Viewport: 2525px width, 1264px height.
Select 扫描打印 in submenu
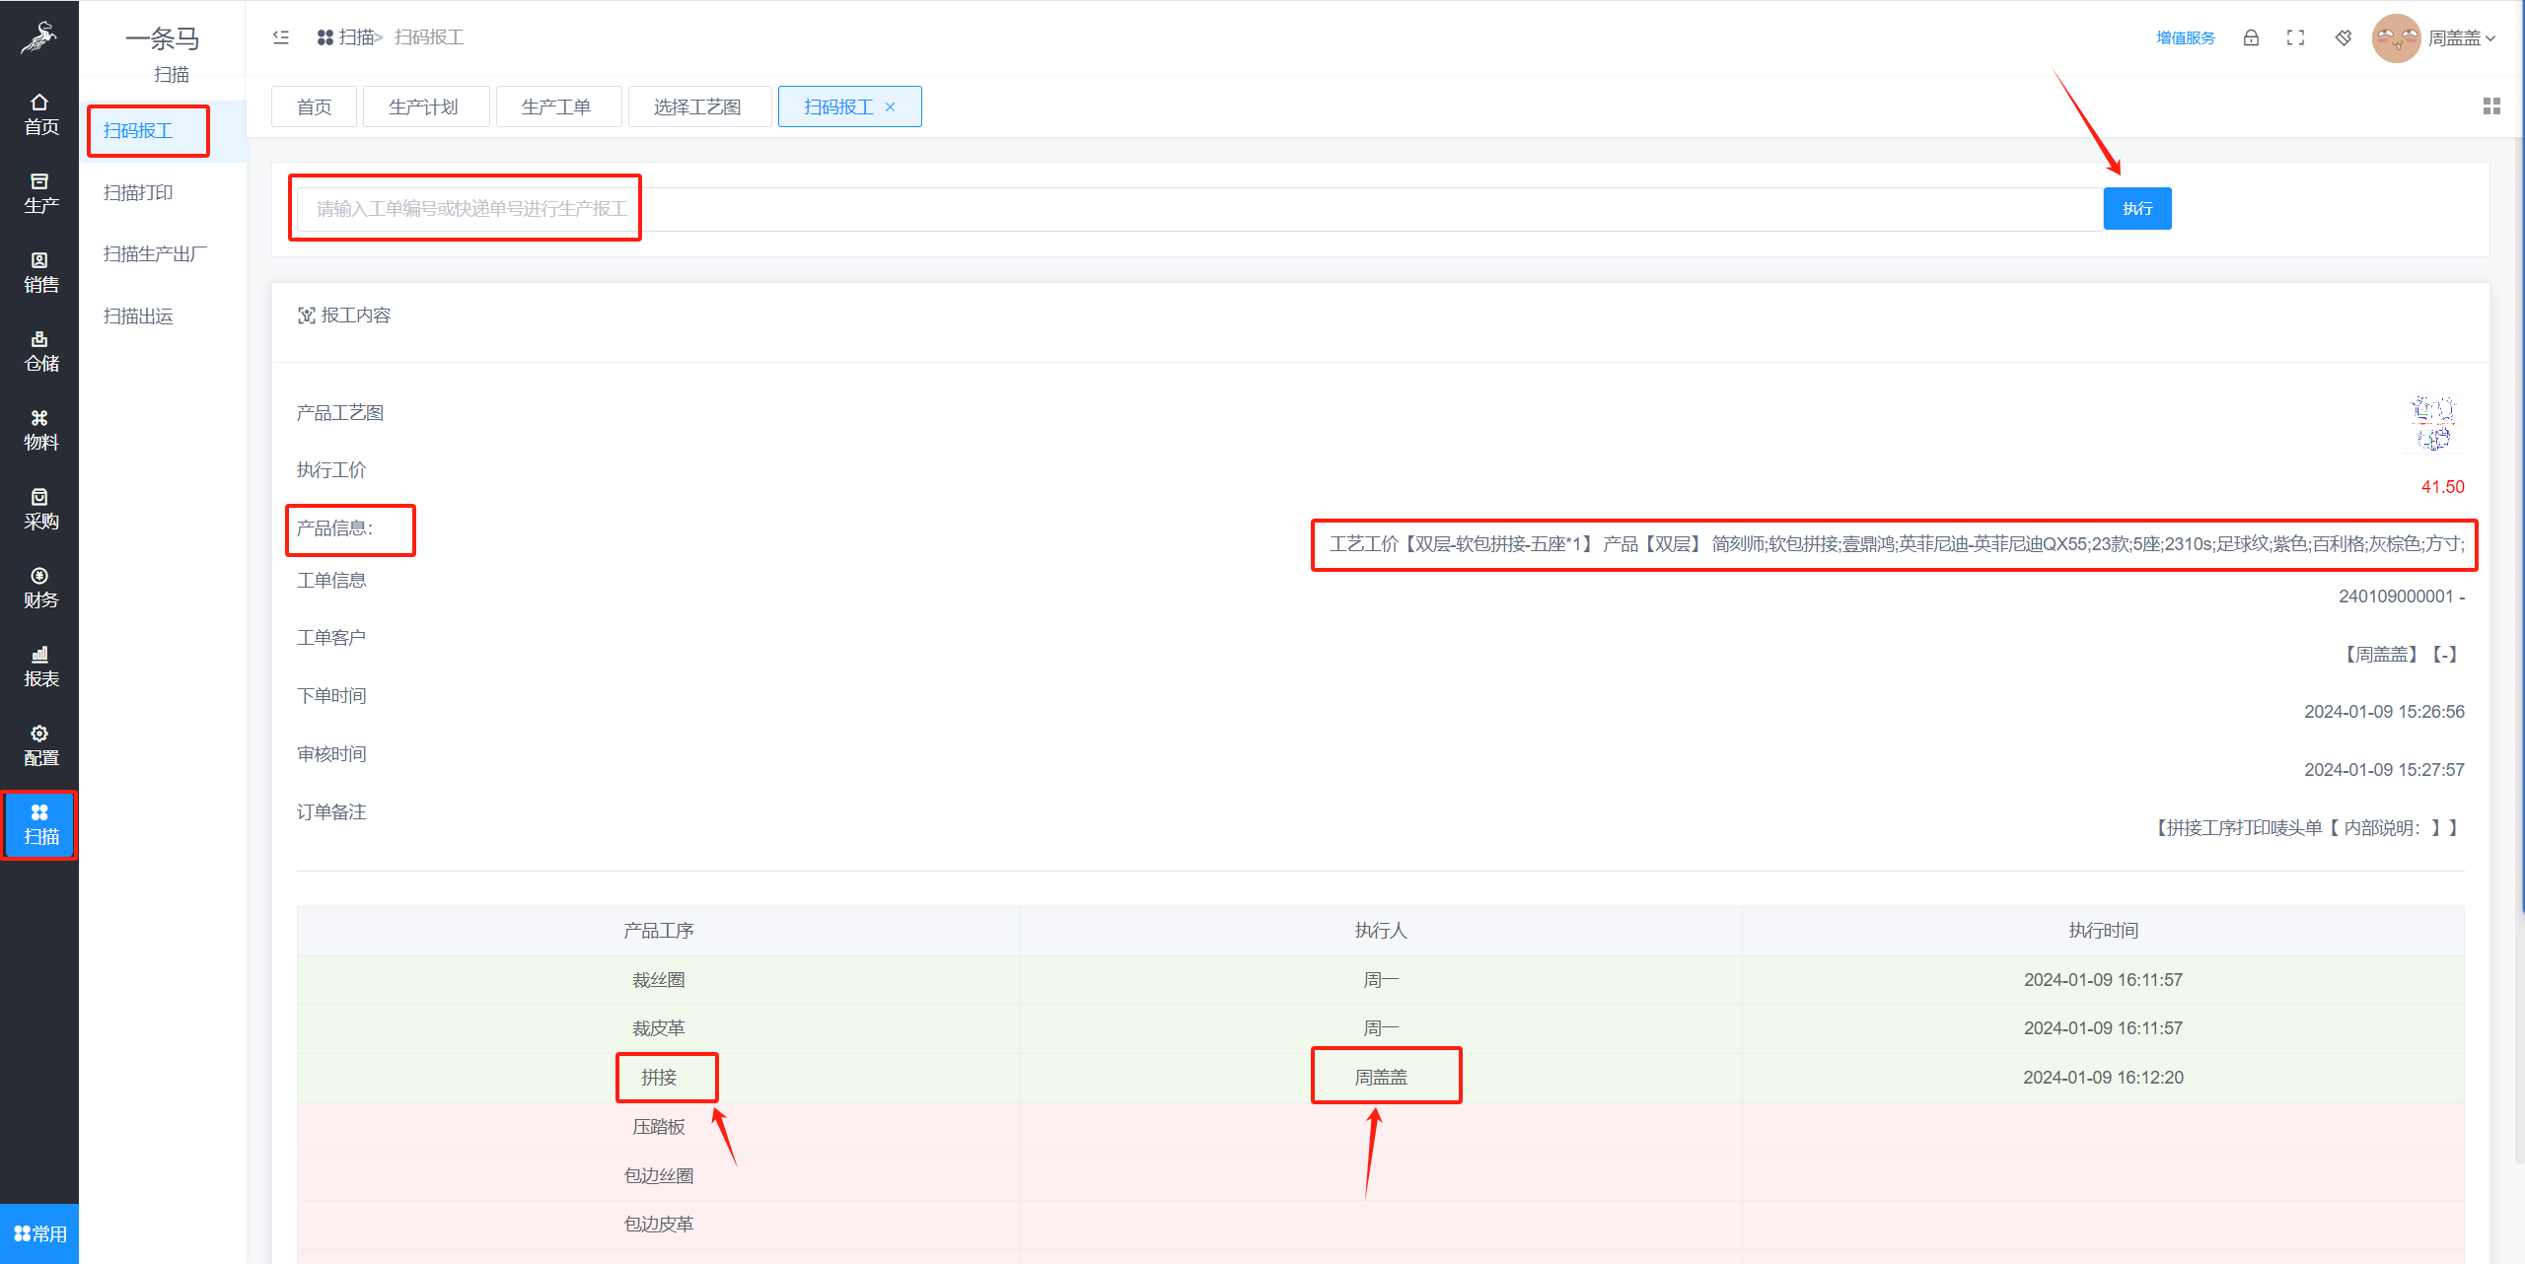coord(138,192)
